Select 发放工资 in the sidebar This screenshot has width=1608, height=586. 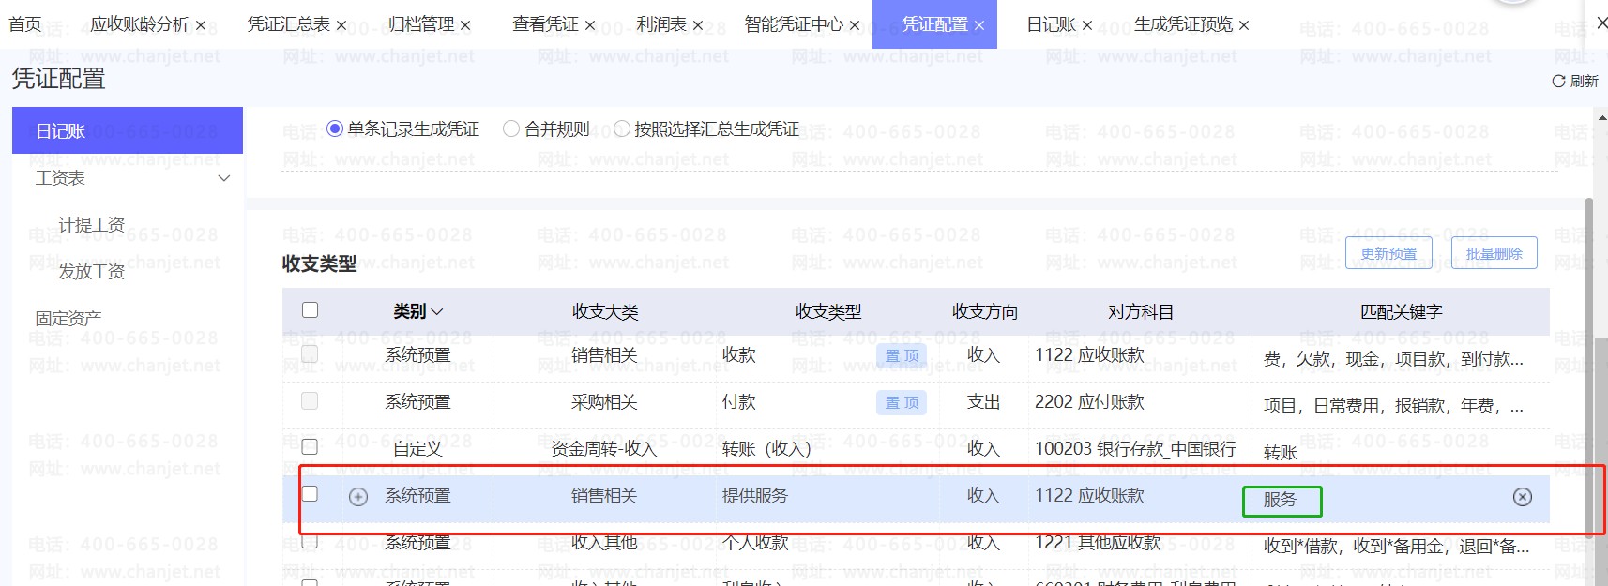(92, 272)
